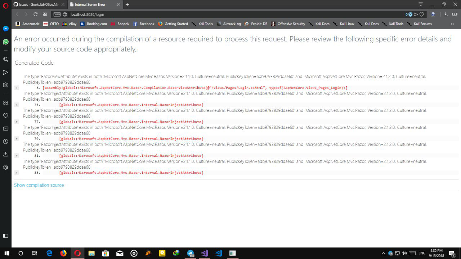Viewport: 461px width, 259px height.
Task: Open the downloads icon in the top toolbar
Action: [446, 14]
